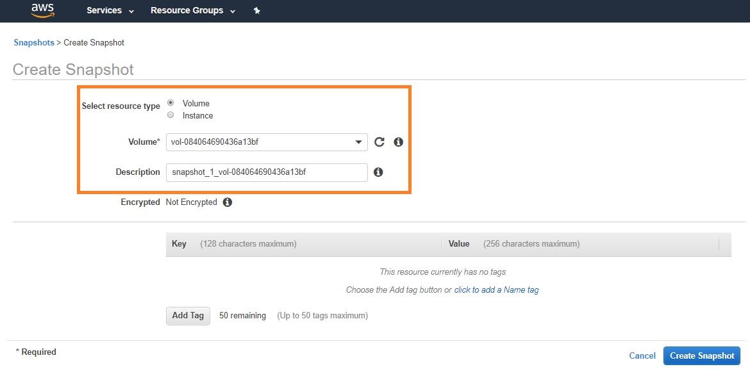
Task: Show info for the Volume field
Action: point(398,142)
